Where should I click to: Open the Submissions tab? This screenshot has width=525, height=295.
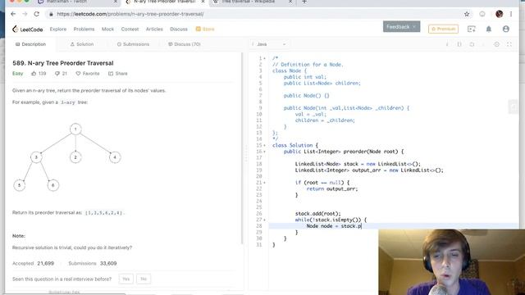click(x=133, y=44)
